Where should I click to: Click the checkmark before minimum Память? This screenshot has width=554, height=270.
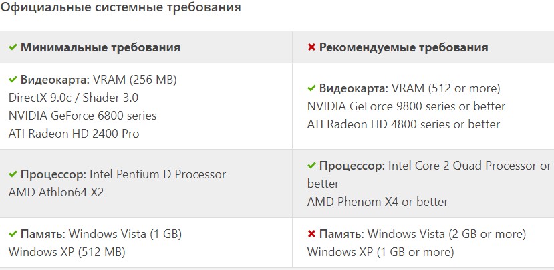click(13, 234)
